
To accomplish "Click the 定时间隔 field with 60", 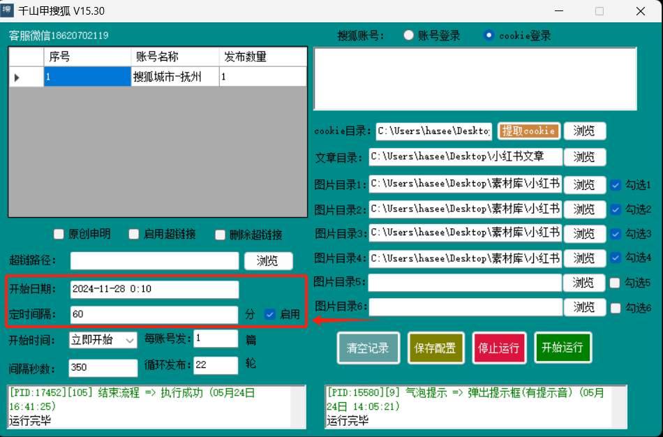I will click(x=154, y=315).
